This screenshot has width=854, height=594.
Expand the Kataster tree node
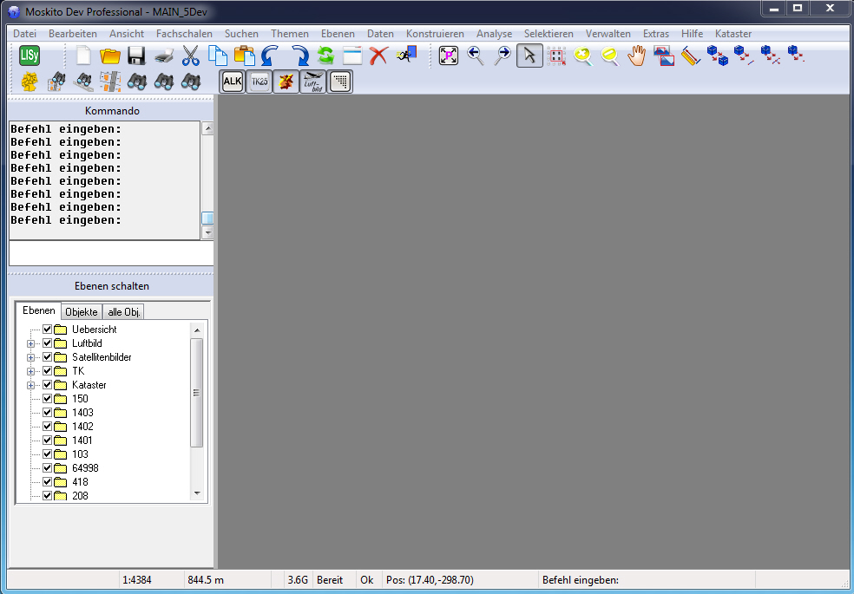(30, 385)
